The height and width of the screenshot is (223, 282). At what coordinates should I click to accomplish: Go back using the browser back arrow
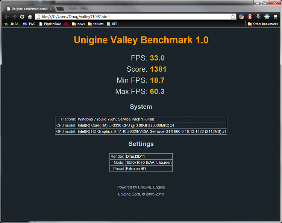point(7,17)
